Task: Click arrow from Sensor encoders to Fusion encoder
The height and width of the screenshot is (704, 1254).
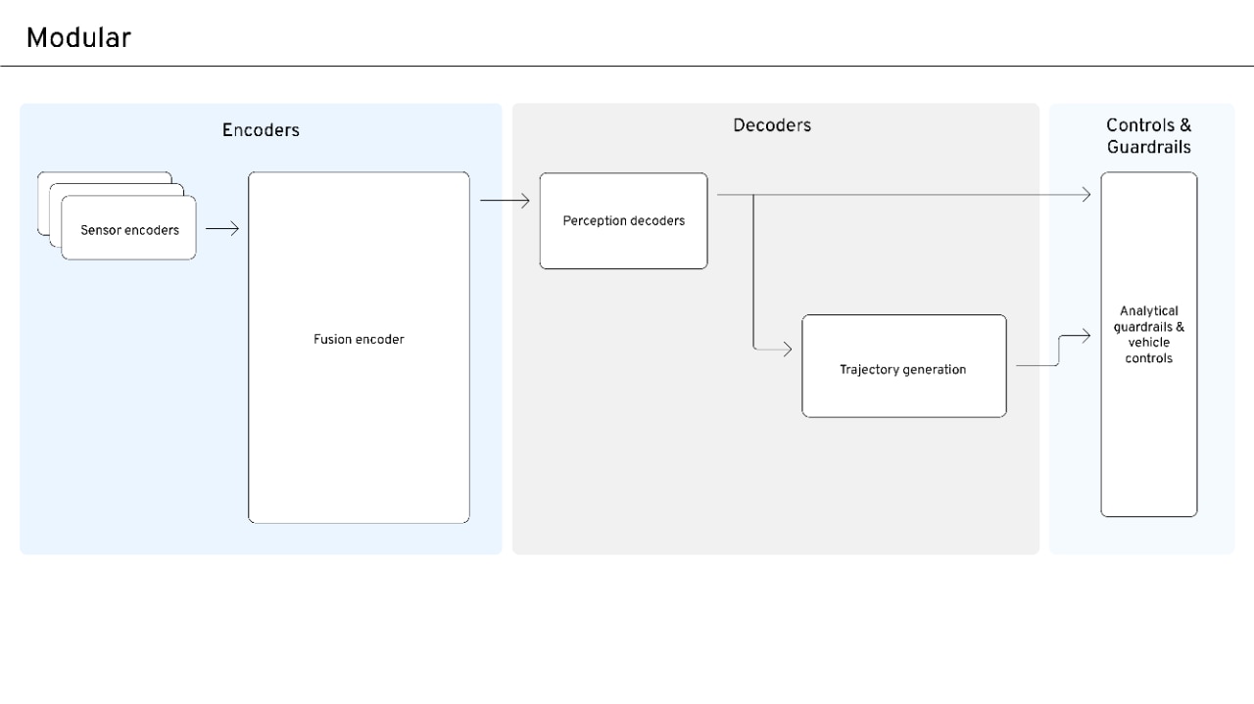Action: pyautogui.click(x=222, y=229)
